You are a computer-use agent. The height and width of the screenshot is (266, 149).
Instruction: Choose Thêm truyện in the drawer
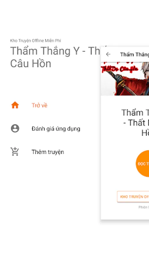click(x=48, y=152)
